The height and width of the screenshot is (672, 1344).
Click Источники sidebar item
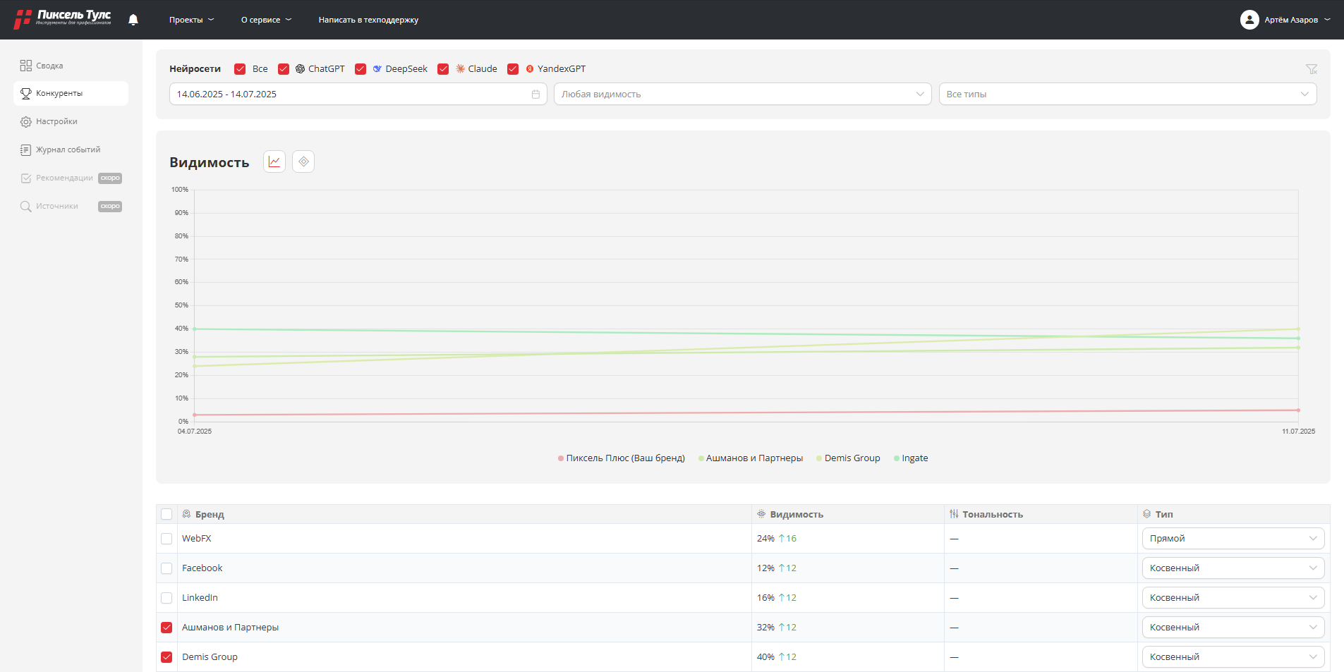point(71,207)
